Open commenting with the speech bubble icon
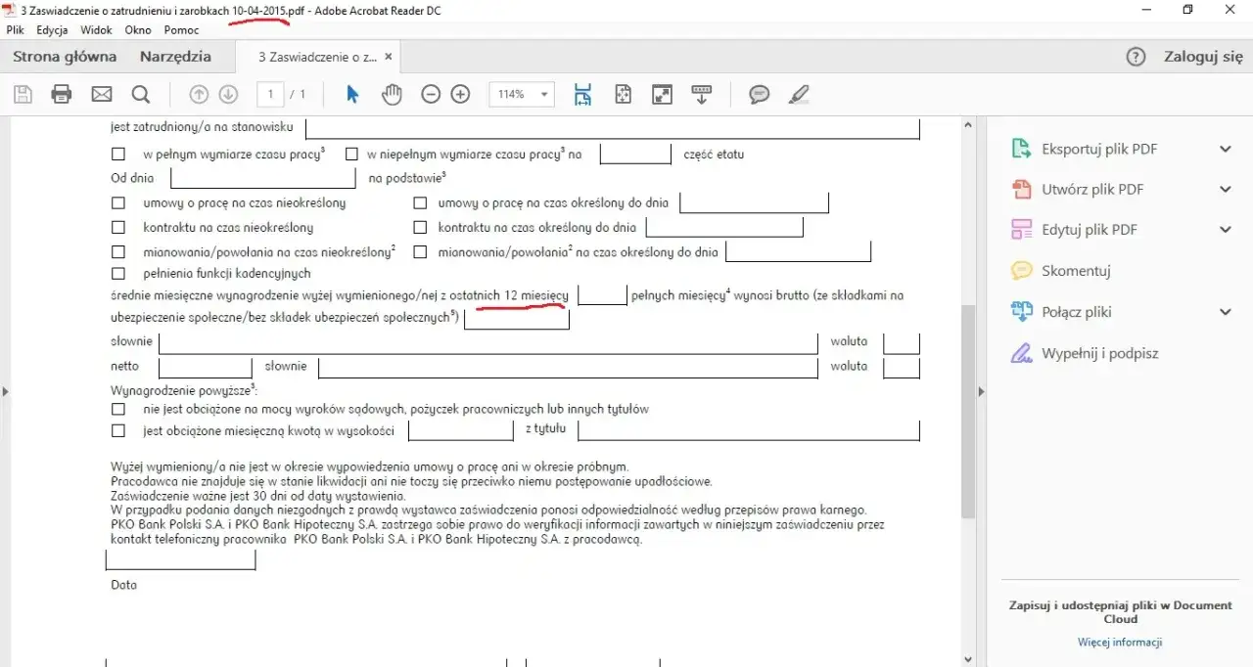Screen dimensions: 1253x667 (x=759, y=94)
